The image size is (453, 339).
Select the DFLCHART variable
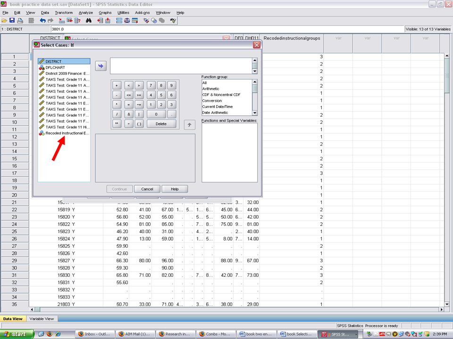click(x=55, y=67)
